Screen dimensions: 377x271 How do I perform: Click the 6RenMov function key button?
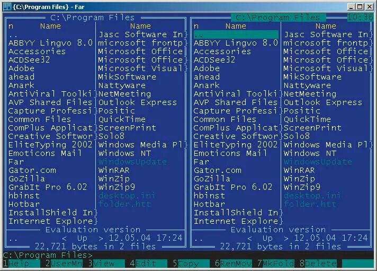point(233,264)
